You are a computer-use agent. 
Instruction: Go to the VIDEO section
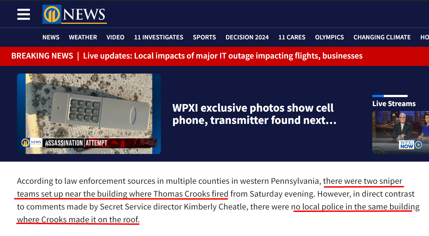tap(115, 37)
